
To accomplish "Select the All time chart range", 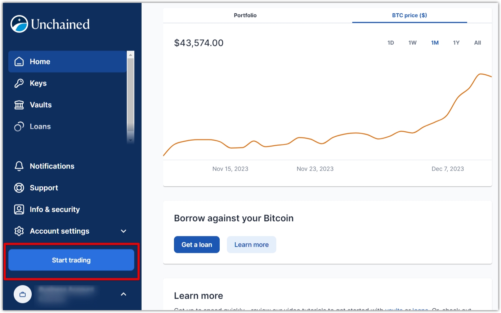I will (477, 43).
